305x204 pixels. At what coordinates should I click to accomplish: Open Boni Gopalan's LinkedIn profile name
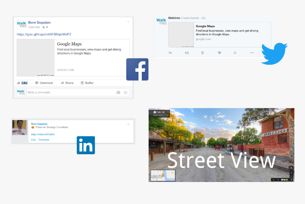point(39,124)
